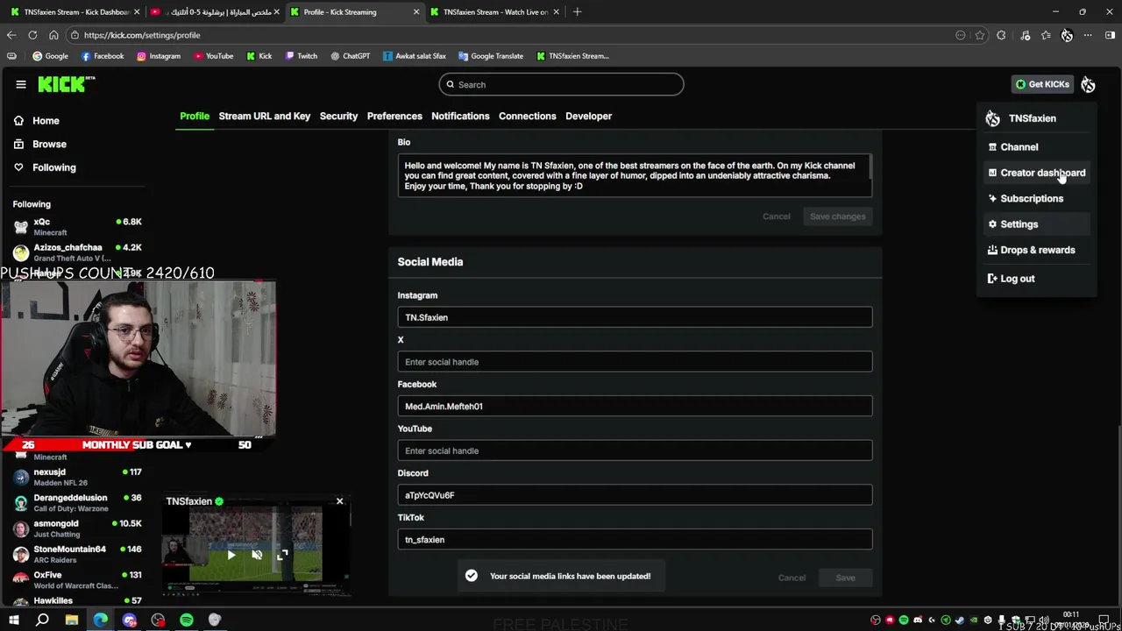Viewport: 1122px width, 631px height.
Task: Click the TikTok handle field
Action: click(635, 540)
